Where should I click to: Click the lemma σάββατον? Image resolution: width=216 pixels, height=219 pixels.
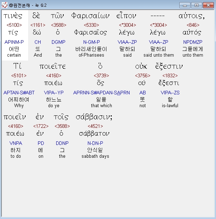point(94,134)
